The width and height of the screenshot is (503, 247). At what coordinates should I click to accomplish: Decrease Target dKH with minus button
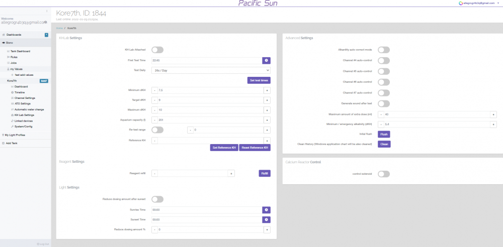coord(154,100)
